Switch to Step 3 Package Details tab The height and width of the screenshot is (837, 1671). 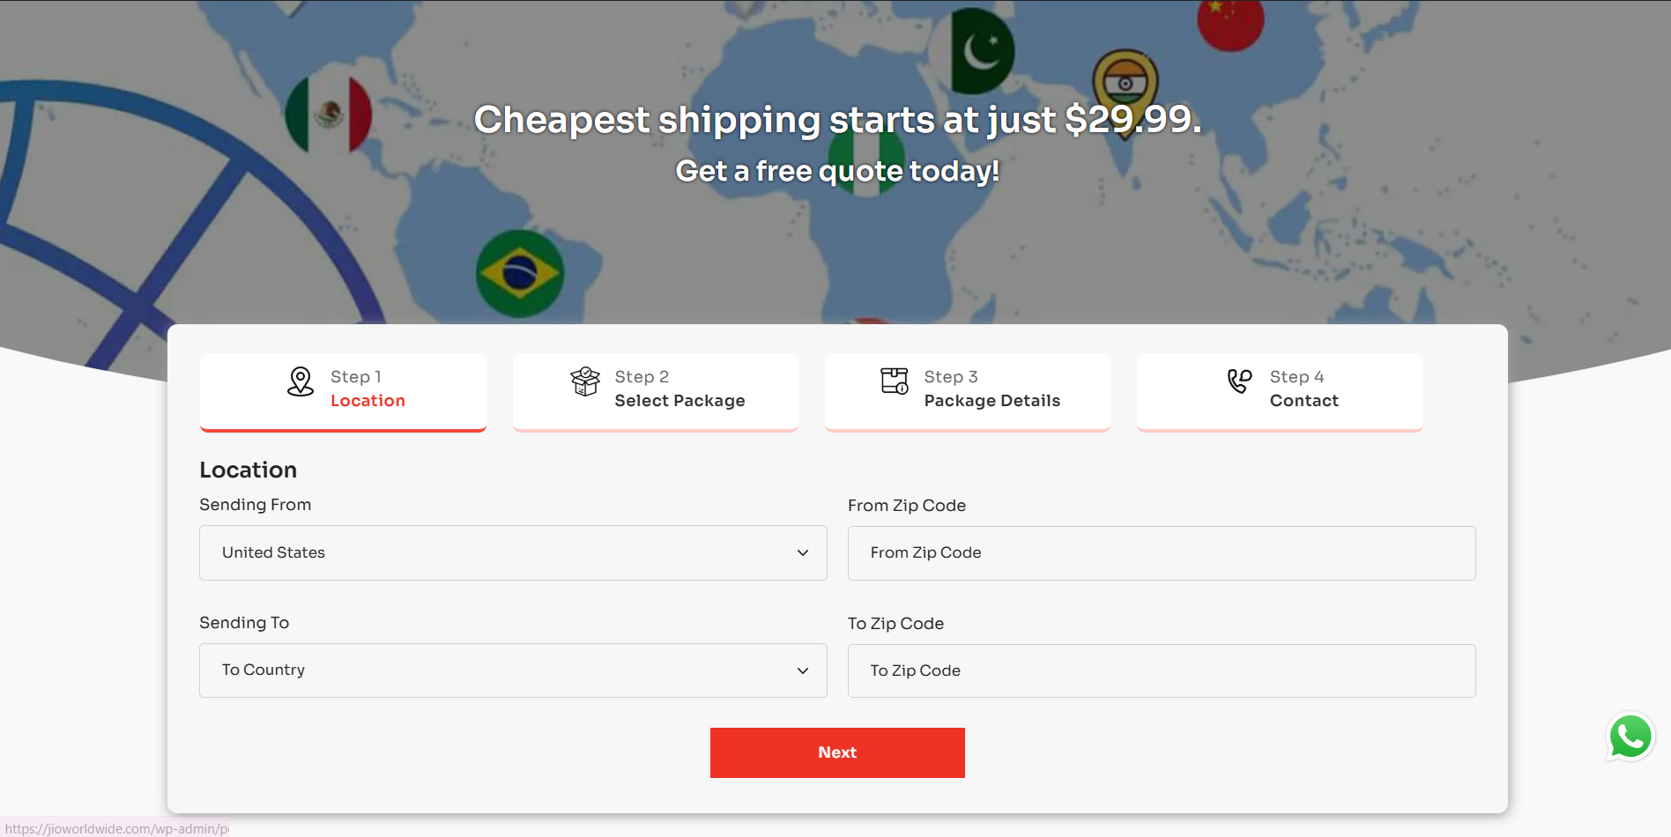[x=968, y=392]
